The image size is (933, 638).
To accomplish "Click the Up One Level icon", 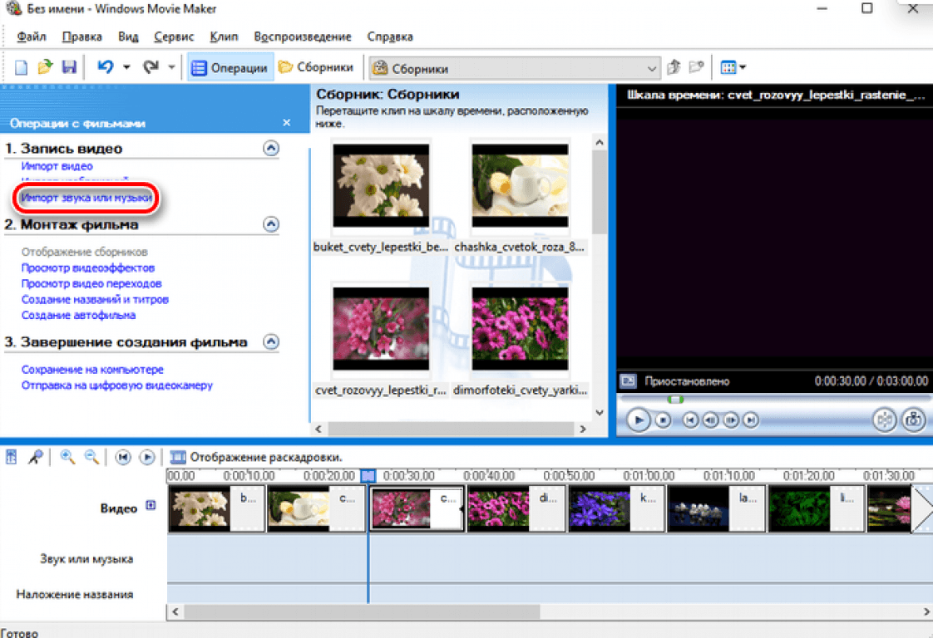I will (674, 67).
